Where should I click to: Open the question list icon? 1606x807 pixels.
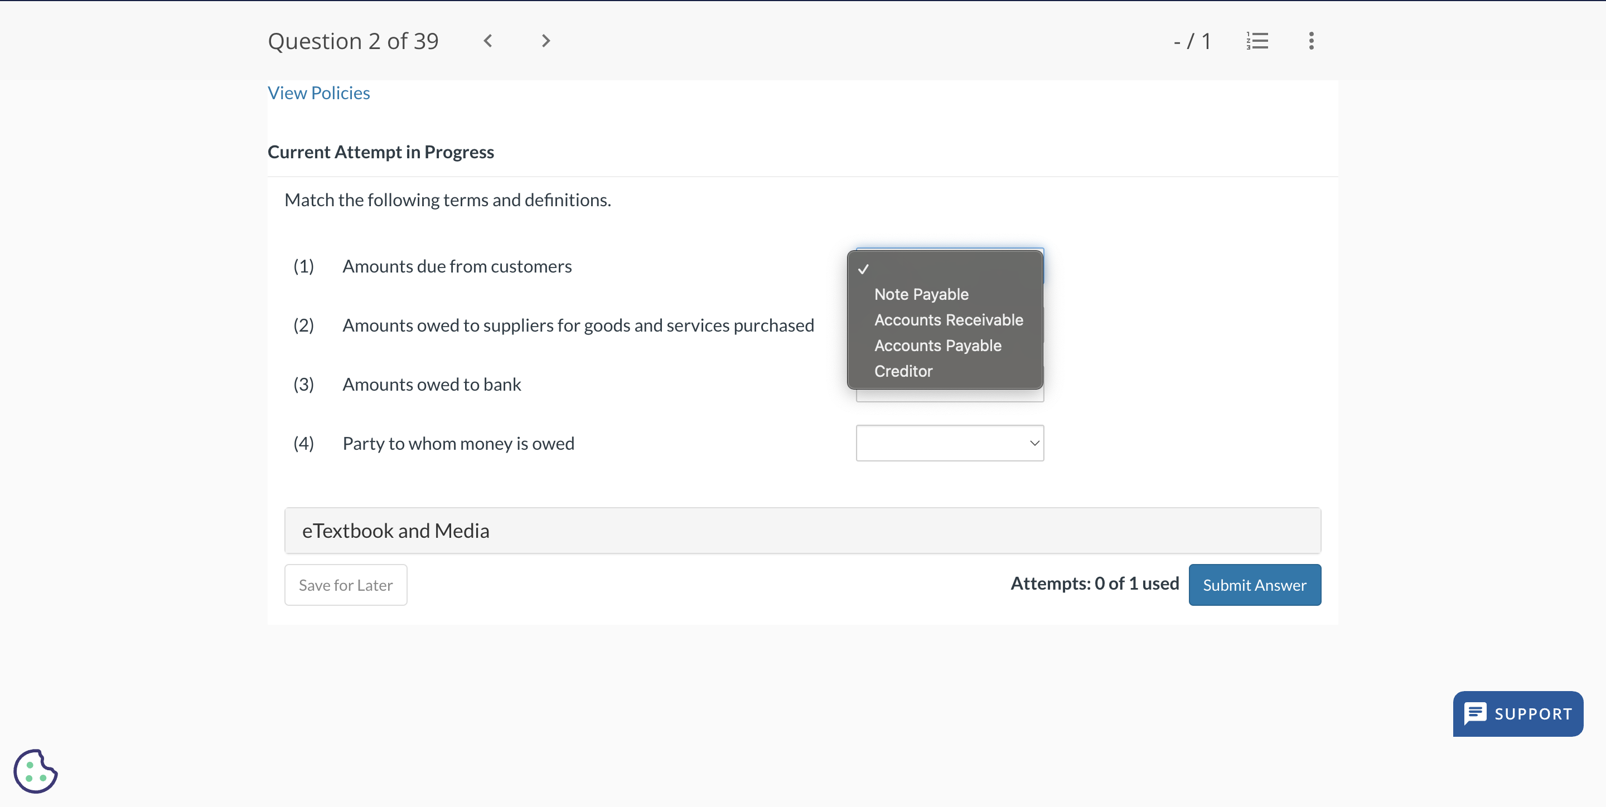click(x=1257, y=41)
